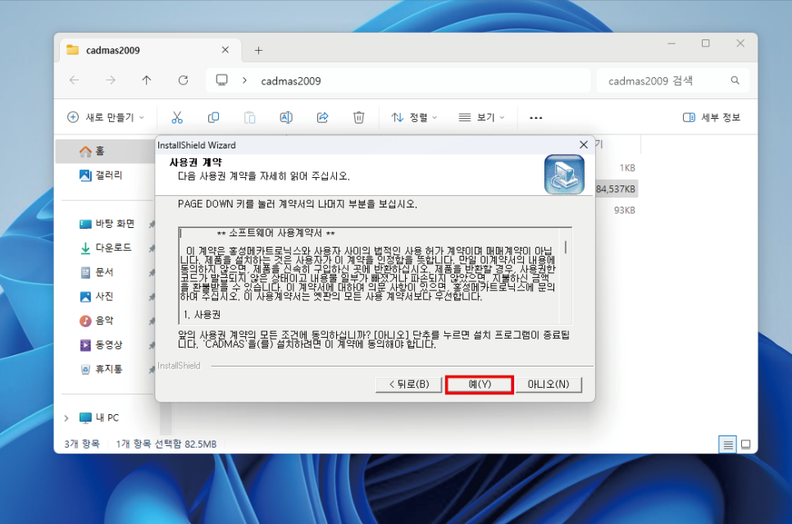The width and height of the screenshot is (792, 524).
Task: Switch to large thumbnails view icon
Action: 745,444
